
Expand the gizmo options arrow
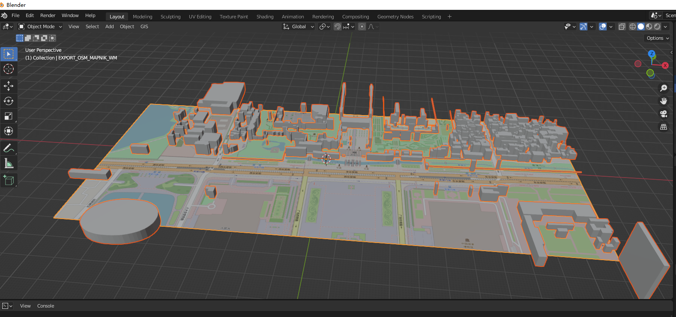592,27
